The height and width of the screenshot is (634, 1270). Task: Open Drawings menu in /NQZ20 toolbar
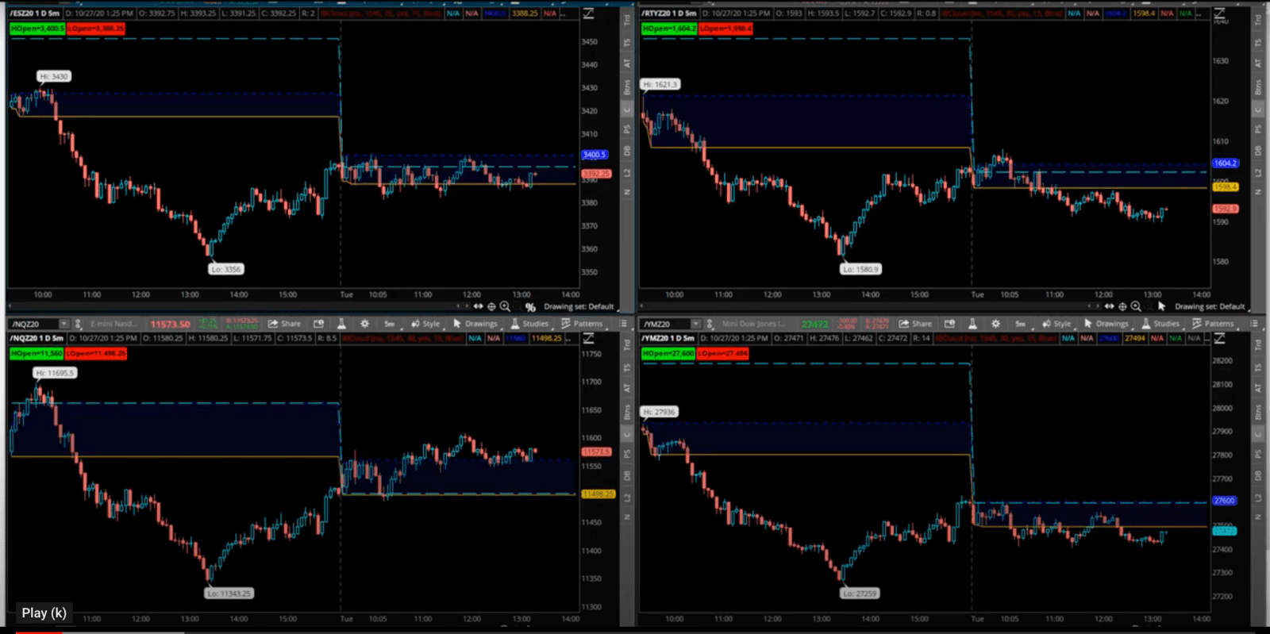click(475, 324)
